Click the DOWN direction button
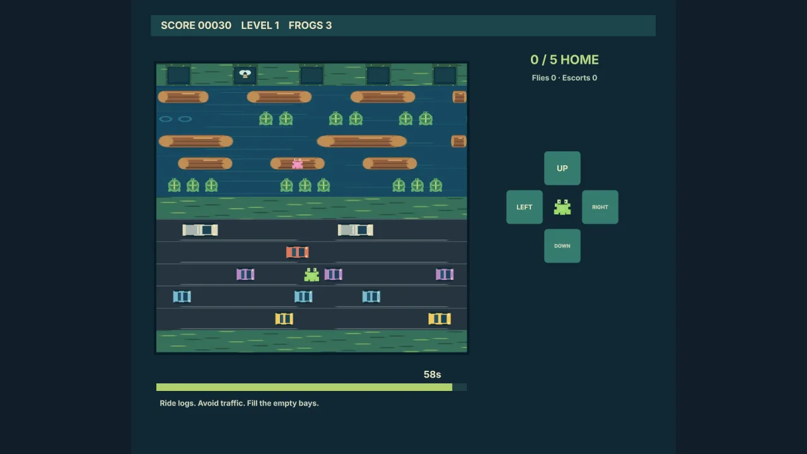The image size is (807, 454). 562,246
